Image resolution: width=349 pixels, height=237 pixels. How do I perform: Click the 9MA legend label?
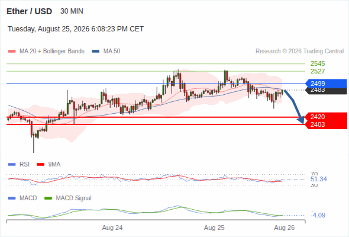click(54, 165)
